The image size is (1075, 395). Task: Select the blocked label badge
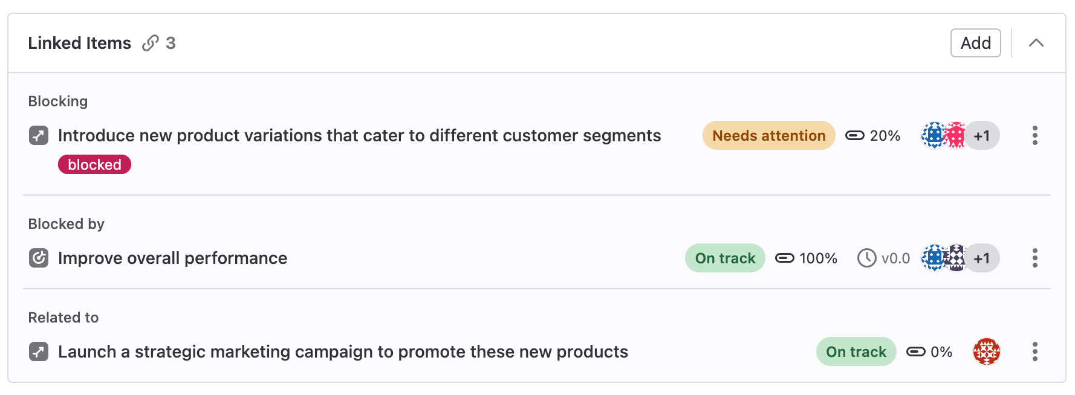94,164
